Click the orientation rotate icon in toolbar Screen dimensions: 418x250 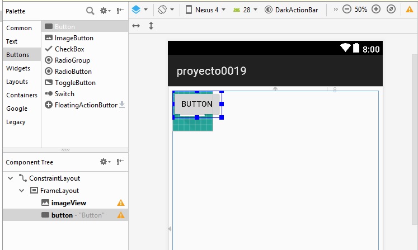[165, 10]
